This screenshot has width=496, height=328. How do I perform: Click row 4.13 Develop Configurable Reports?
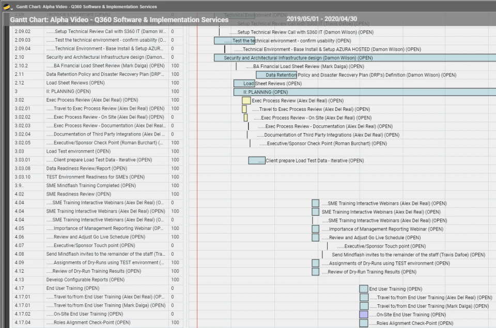click(x=98, y=280)
